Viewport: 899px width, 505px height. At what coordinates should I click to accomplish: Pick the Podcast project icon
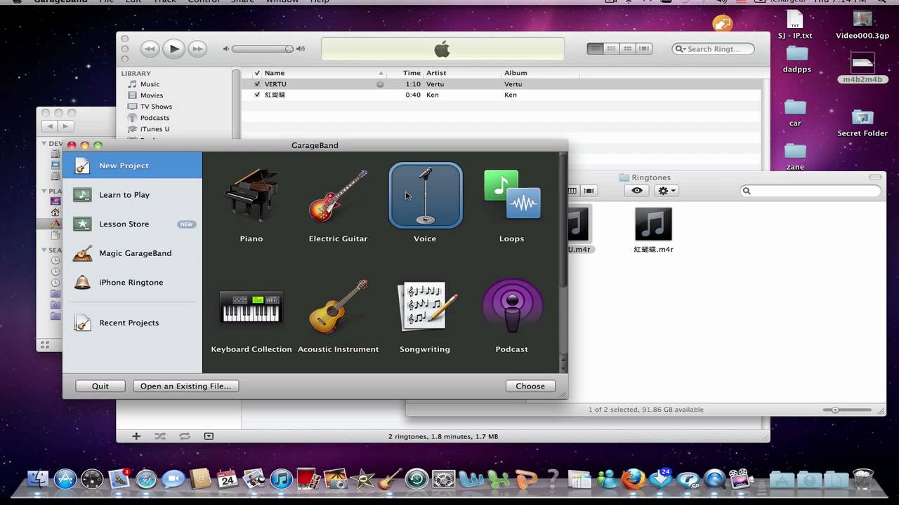coord(512,306)
